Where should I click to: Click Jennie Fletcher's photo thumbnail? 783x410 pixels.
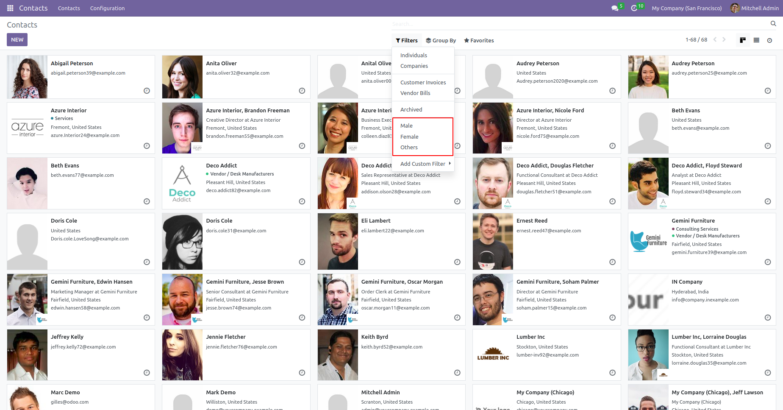pos(182,355)
